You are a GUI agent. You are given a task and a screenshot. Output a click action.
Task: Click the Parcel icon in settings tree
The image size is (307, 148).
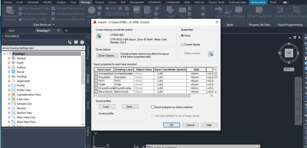point(14,72)
